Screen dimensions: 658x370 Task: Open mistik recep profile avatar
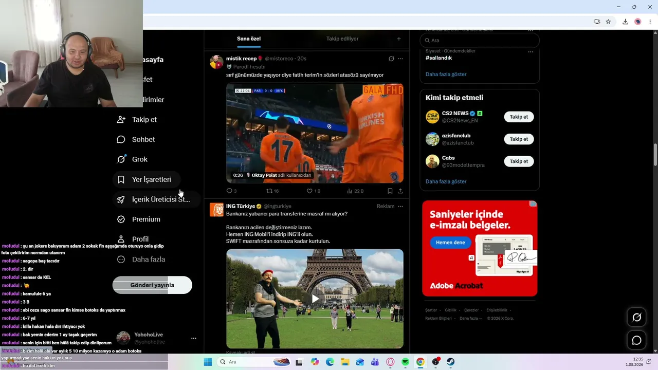216,62
